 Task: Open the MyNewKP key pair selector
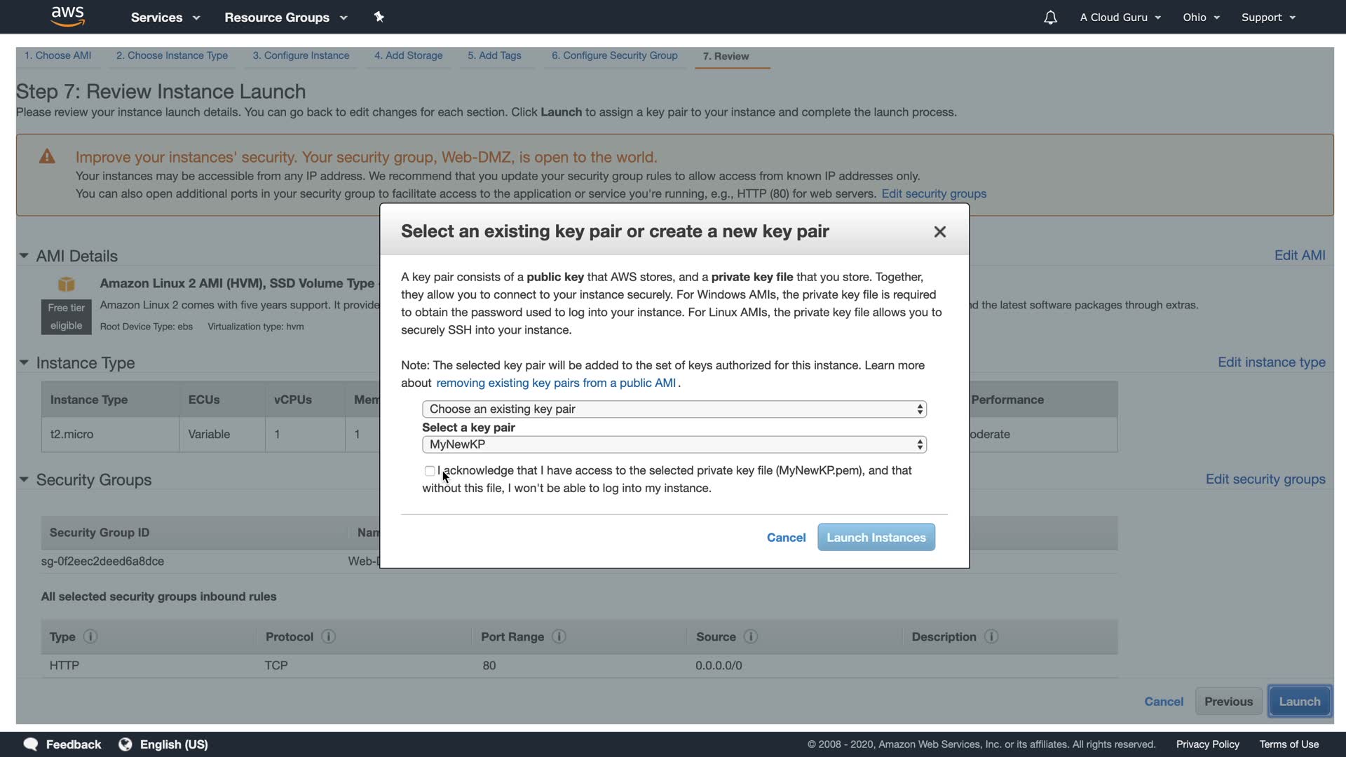pos(674,444)
